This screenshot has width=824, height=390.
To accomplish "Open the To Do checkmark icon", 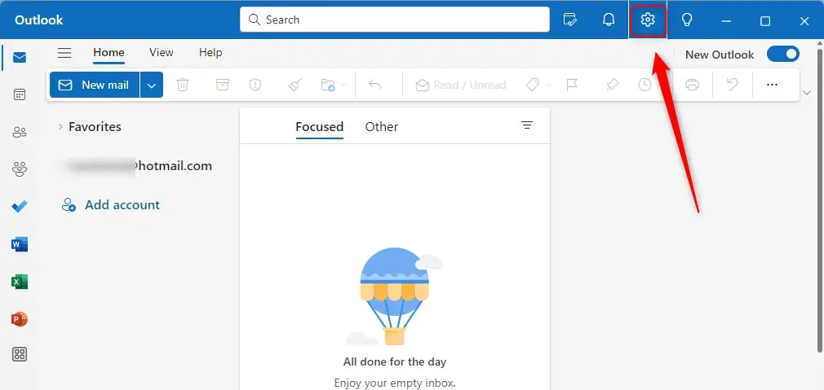I will pyautogui.click(x=20, y=207).
